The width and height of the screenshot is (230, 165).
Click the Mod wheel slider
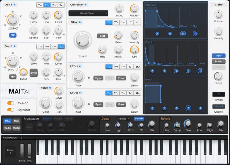[30, 150]
